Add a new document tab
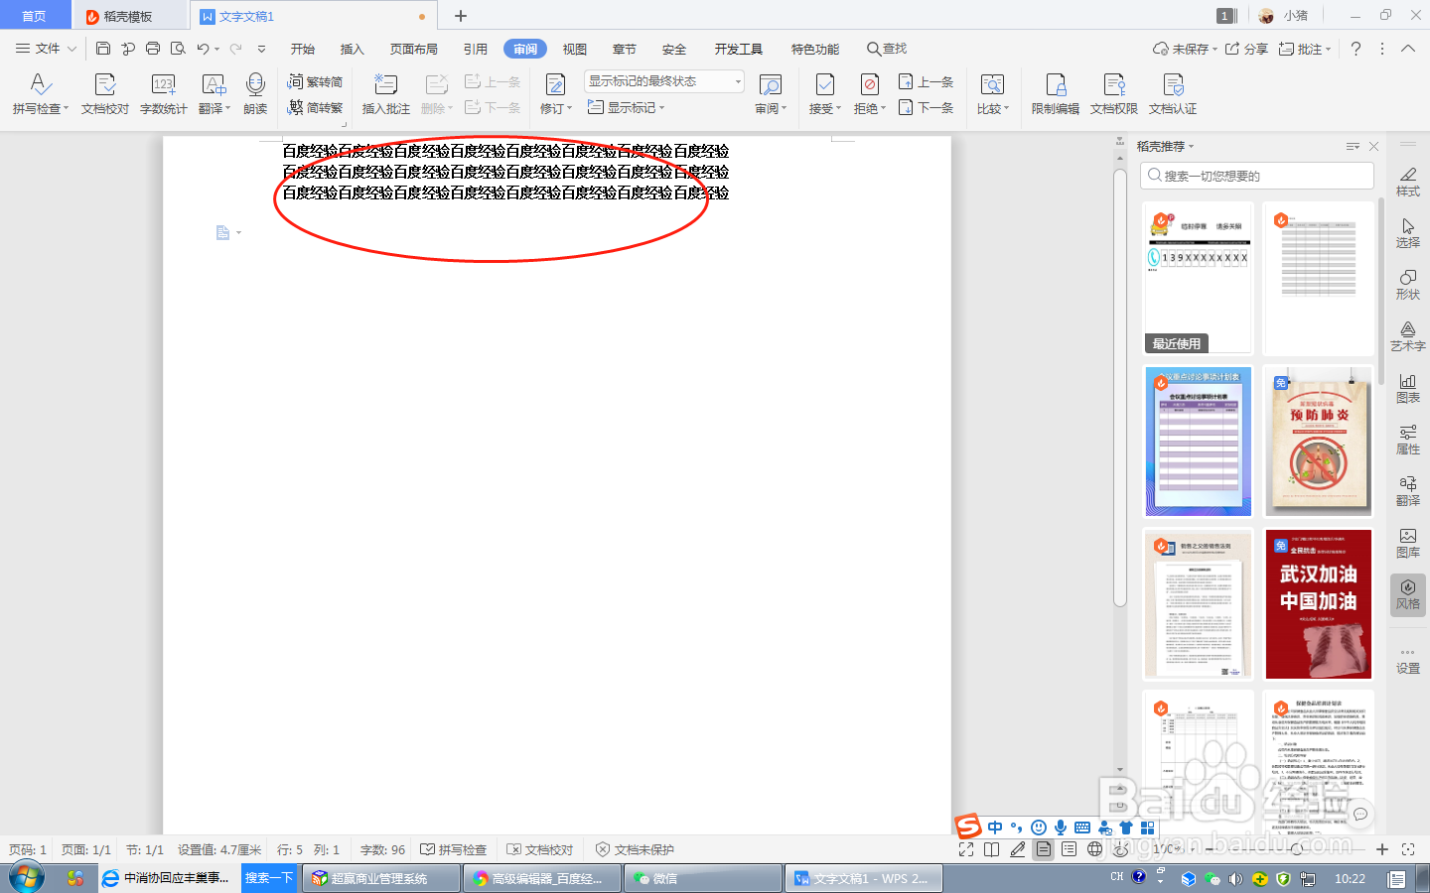The height and width of the screenshot is (893, 1430). pyautogui.click(x=461, y=16)
